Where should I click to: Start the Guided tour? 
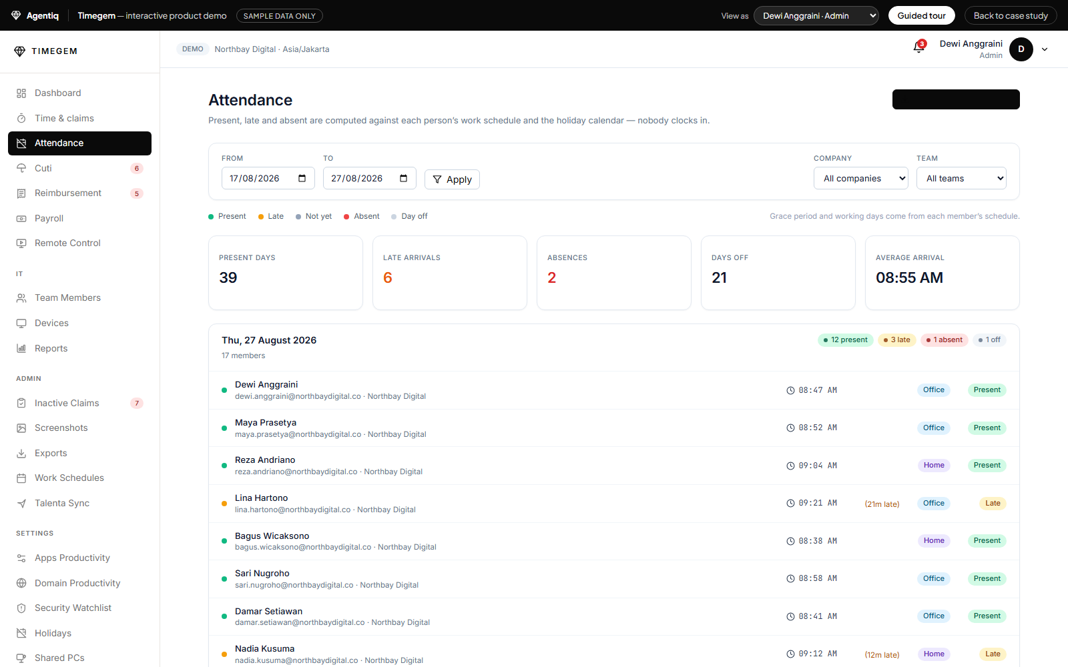921,15
